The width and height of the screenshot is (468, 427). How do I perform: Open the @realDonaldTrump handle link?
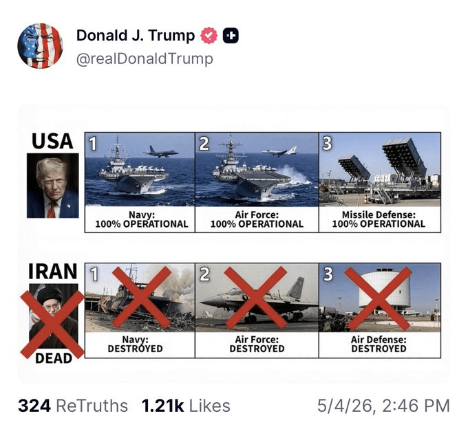(x=145, y=58)
